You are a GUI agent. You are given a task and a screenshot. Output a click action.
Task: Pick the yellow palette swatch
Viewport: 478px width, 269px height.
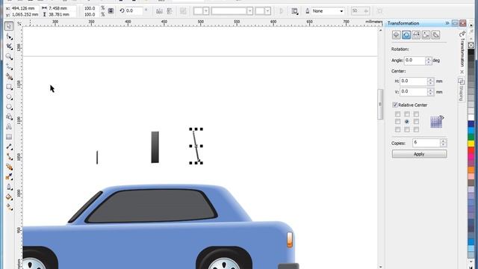[471, 143]
